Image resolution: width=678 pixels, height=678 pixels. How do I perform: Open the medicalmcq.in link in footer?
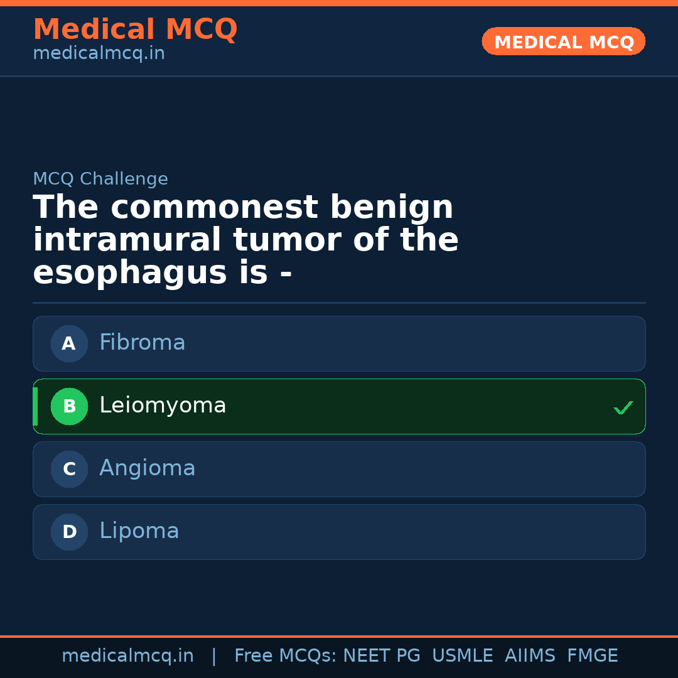[127, 656]
